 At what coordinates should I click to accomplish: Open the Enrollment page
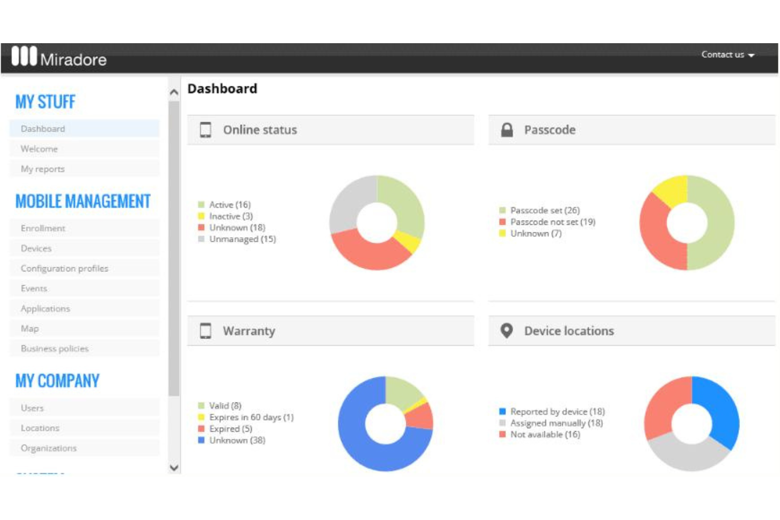[x=42, y=228]
